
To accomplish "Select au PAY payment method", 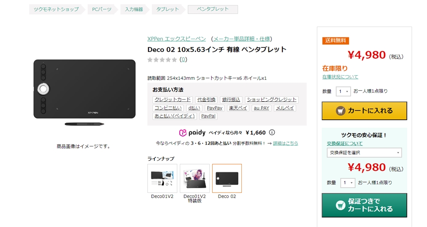I will (x=261, y=108).
